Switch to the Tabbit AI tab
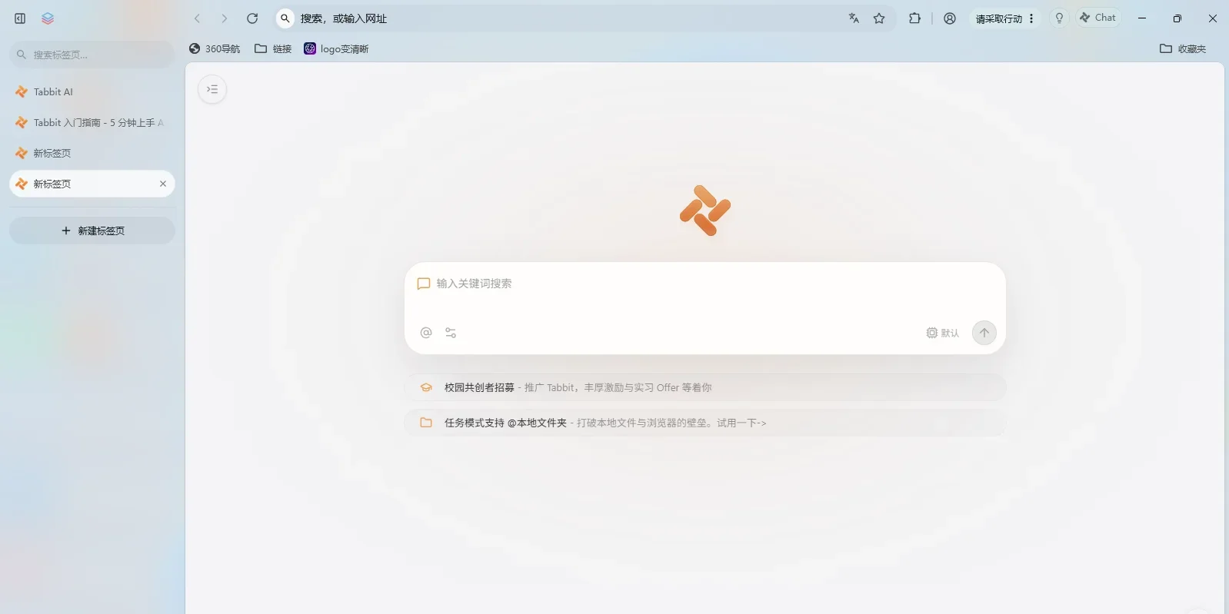Screen dimensions: 1229x614 92,91
